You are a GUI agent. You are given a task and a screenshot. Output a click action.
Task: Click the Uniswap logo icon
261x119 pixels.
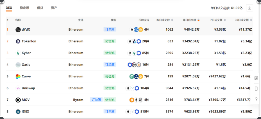click(x=18, y=88)
